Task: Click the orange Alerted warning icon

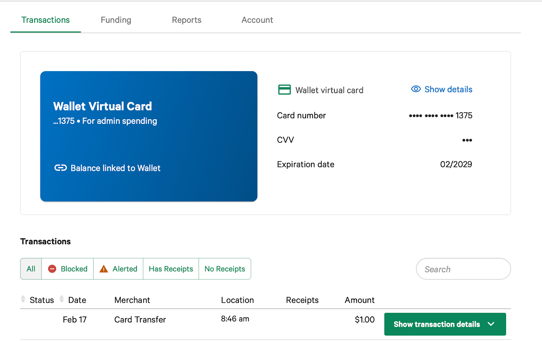Action: point(104,269)
